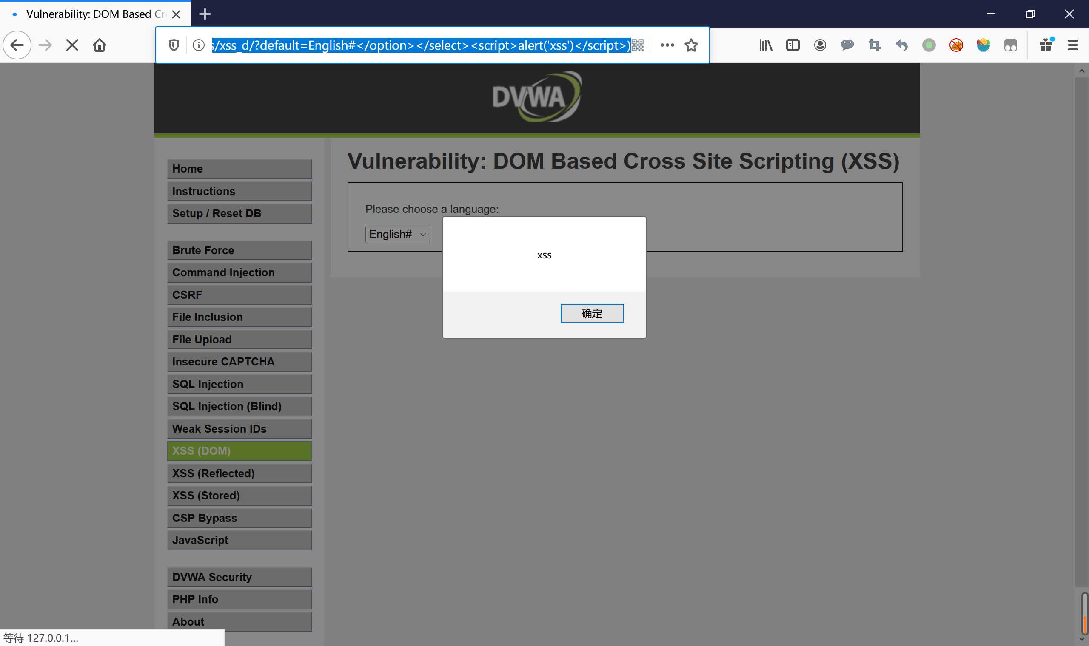The width and height of the screenshot is (1089, 646).
Task: Minimize the browser window
Action: (x=991, y=14)
